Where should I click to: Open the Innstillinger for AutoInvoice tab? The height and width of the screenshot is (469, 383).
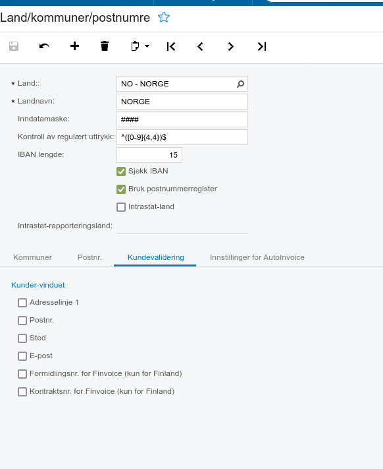tap(257, 257)
